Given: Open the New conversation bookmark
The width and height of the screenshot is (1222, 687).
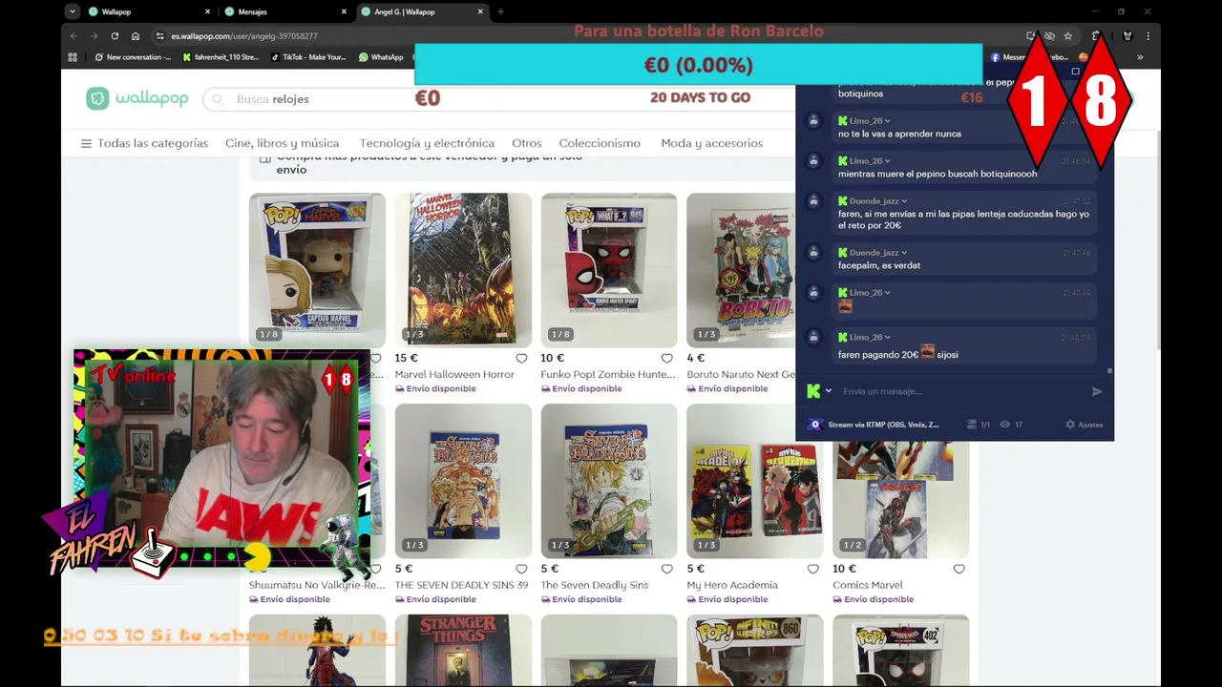Looking at the screenshot, I should pyautogui.click(x=132, y=57).
